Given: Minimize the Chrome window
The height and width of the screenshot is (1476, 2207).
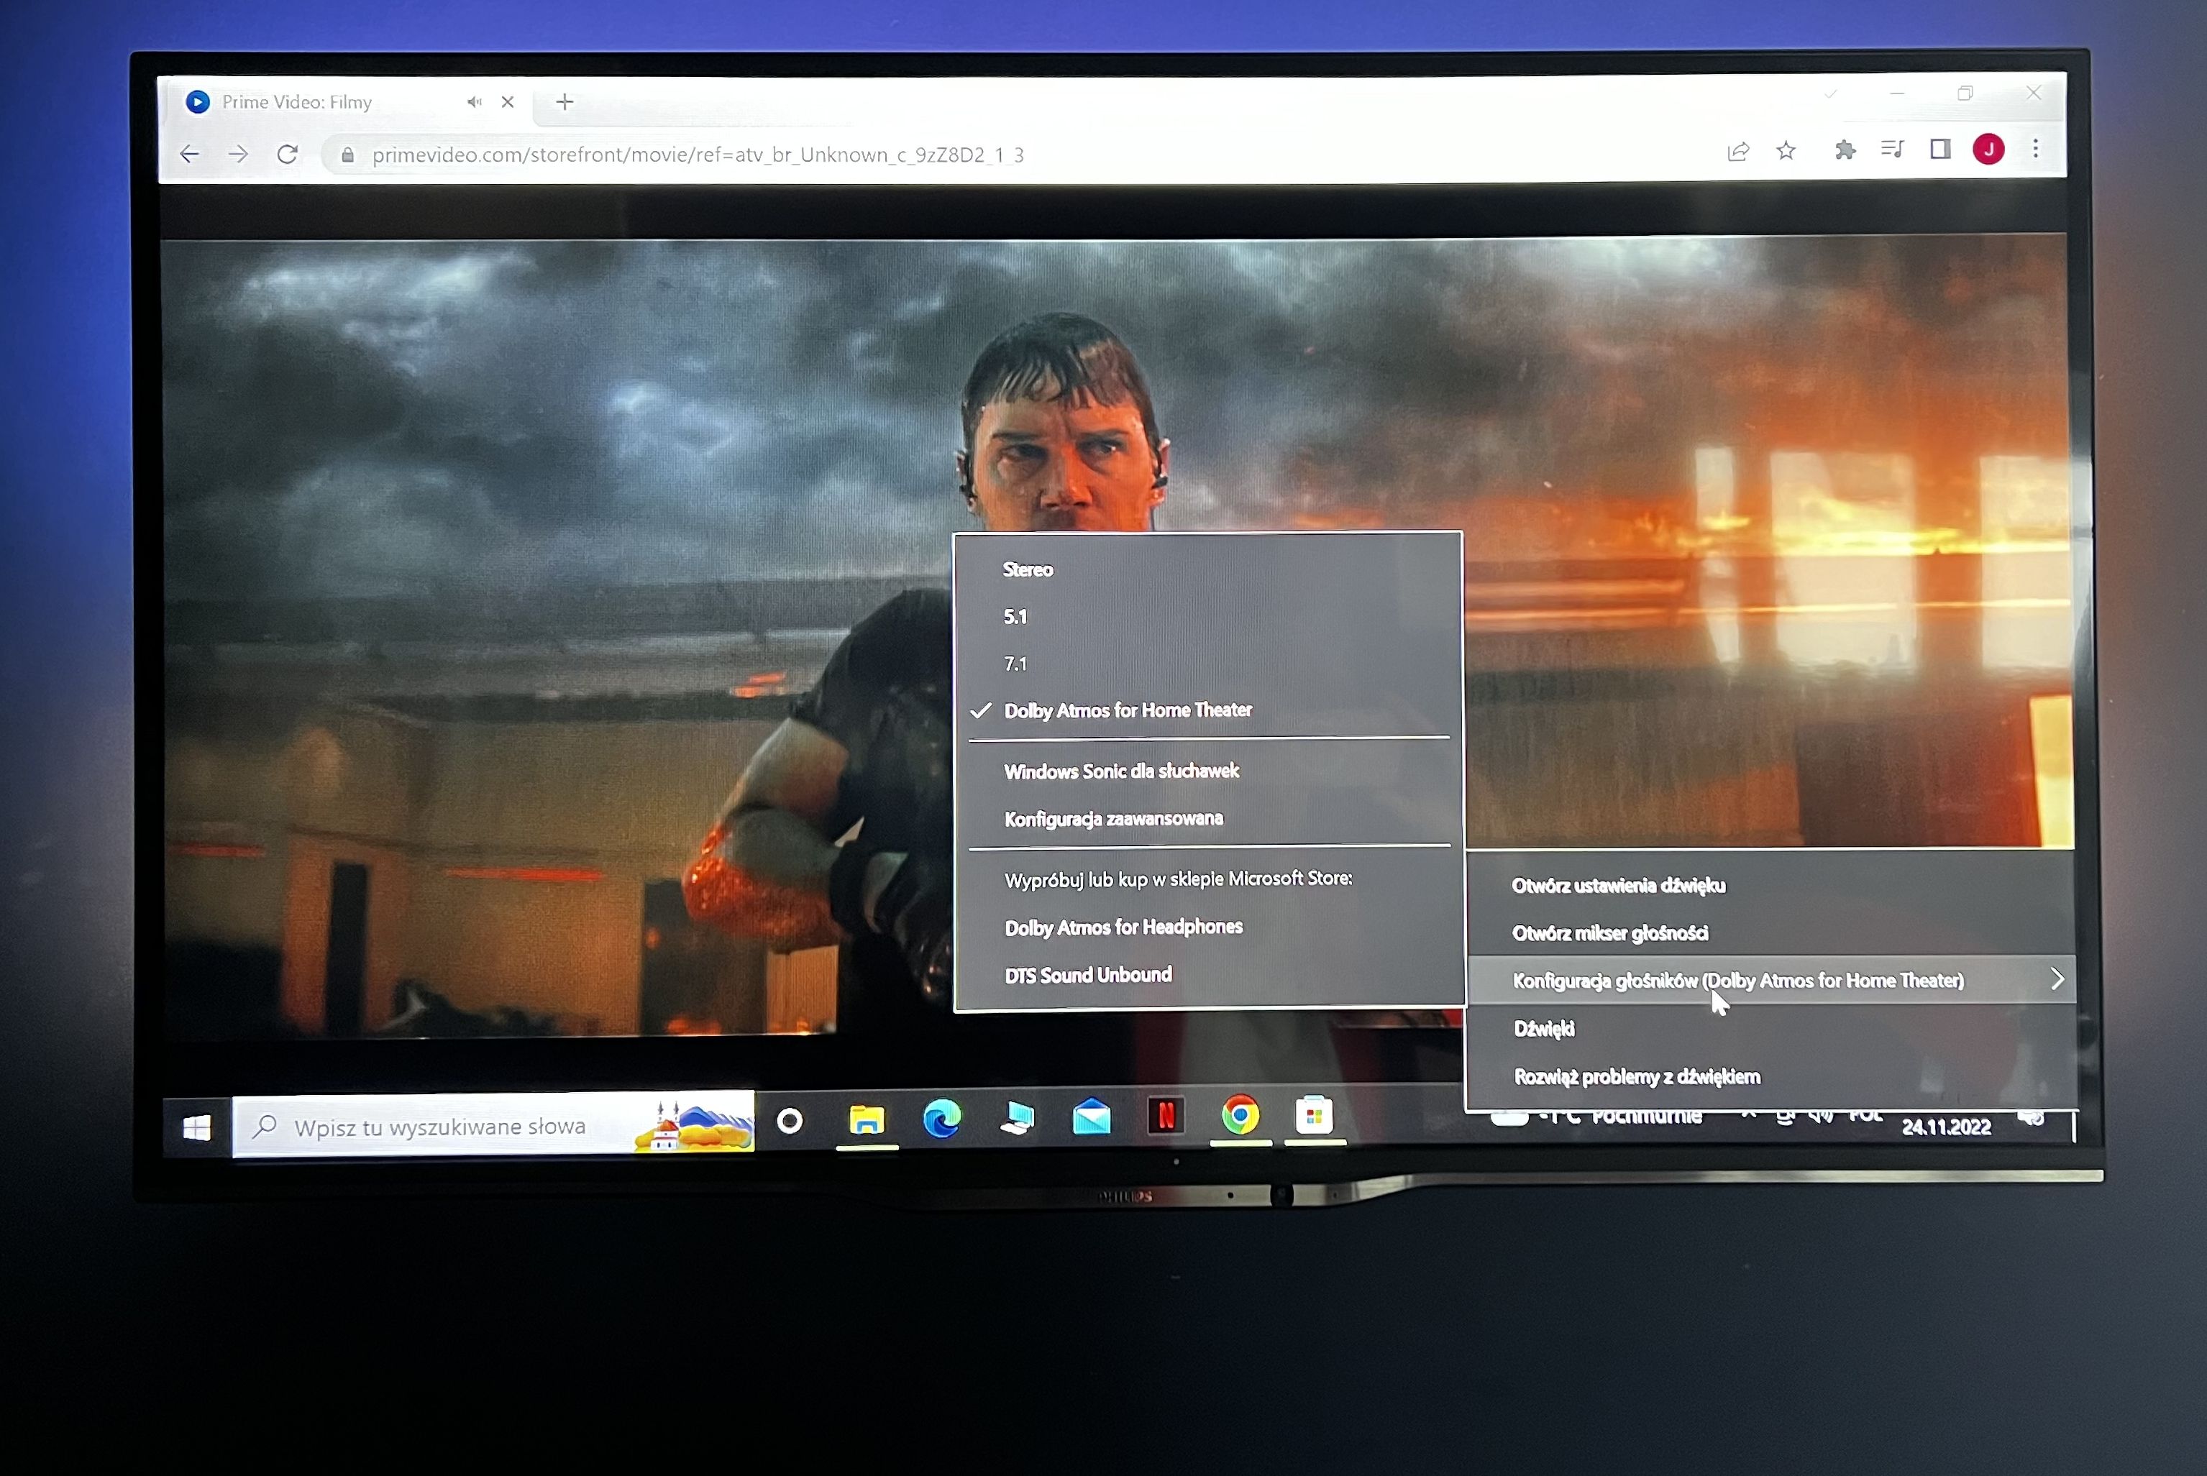Looking at the screenshot, I should point(1897,93).
